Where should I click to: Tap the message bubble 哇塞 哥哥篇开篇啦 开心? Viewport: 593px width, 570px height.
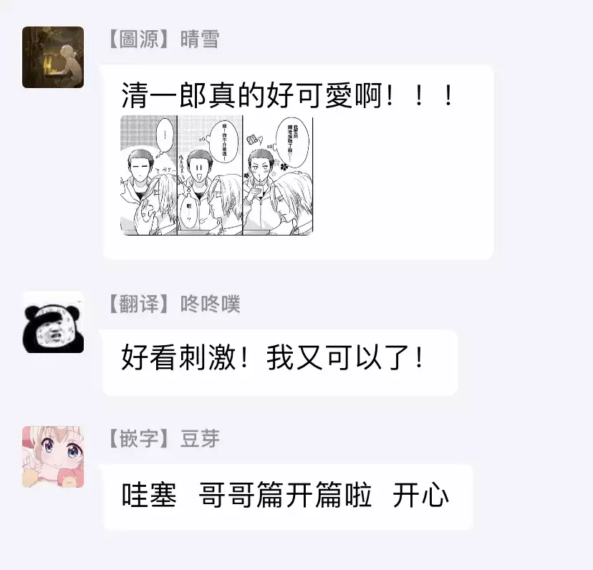tap(287, 497)
